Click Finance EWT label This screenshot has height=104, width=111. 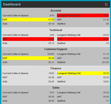(x=5, y=77)
